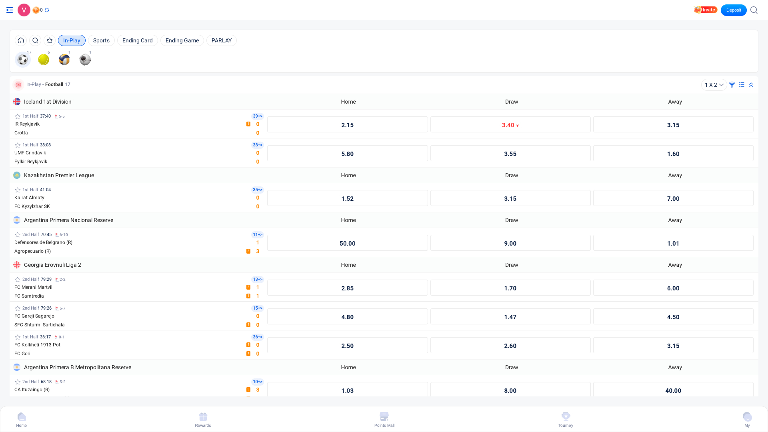Click the In-Play live icon
768x432 pixels.
18,85
